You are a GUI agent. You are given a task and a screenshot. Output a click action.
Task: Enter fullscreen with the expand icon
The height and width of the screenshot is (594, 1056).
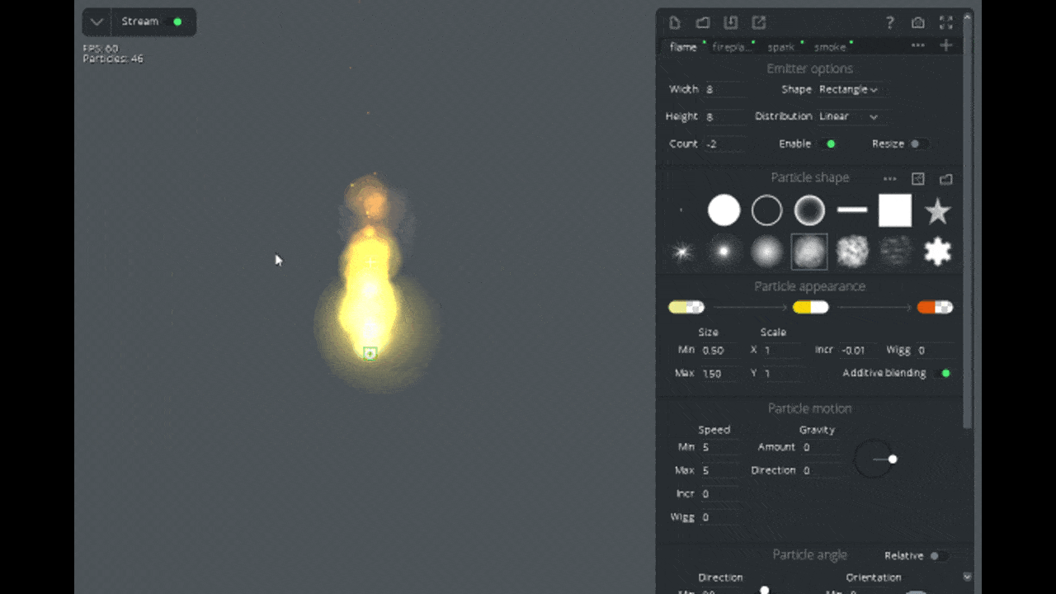coord(946,22)
